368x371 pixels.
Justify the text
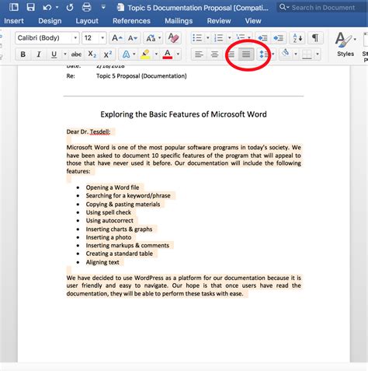(x=246, y=54)
